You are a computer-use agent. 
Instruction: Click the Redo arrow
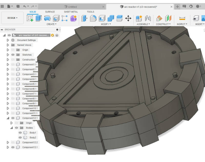pos(33,6)
